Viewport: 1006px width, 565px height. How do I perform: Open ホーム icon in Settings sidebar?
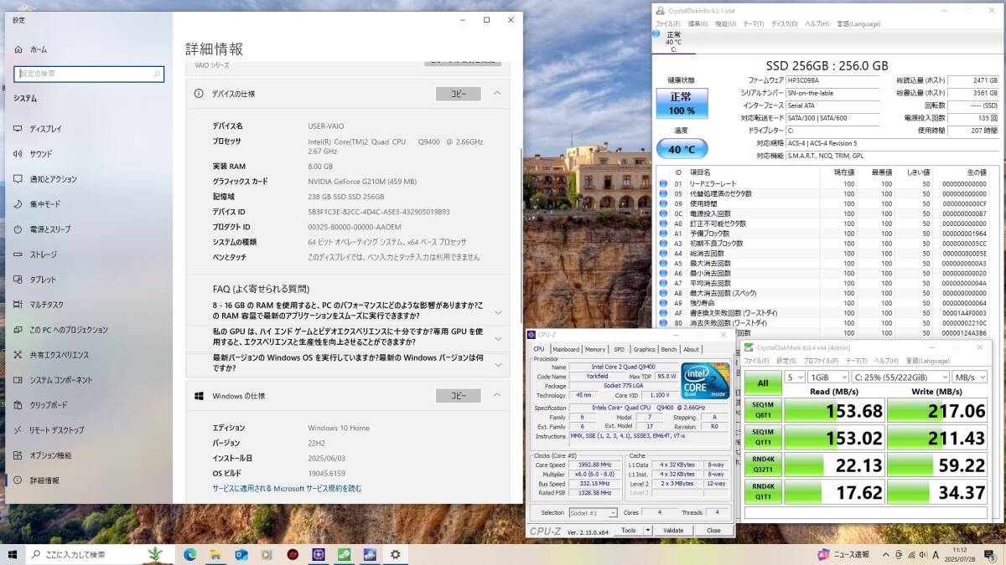18,49
